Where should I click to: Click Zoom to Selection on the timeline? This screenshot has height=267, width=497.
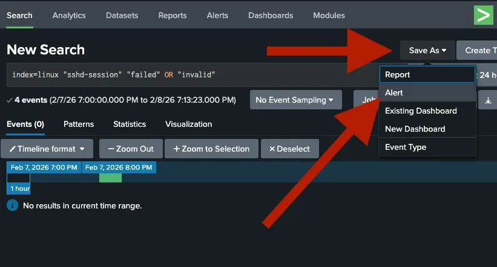coord(211,149)
